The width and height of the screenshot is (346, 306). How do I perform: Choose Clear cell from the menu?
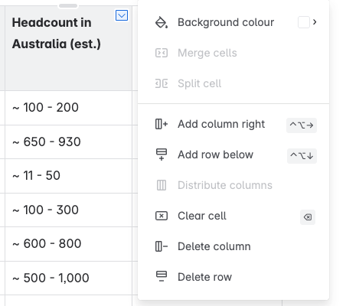[x=233, y=216]
